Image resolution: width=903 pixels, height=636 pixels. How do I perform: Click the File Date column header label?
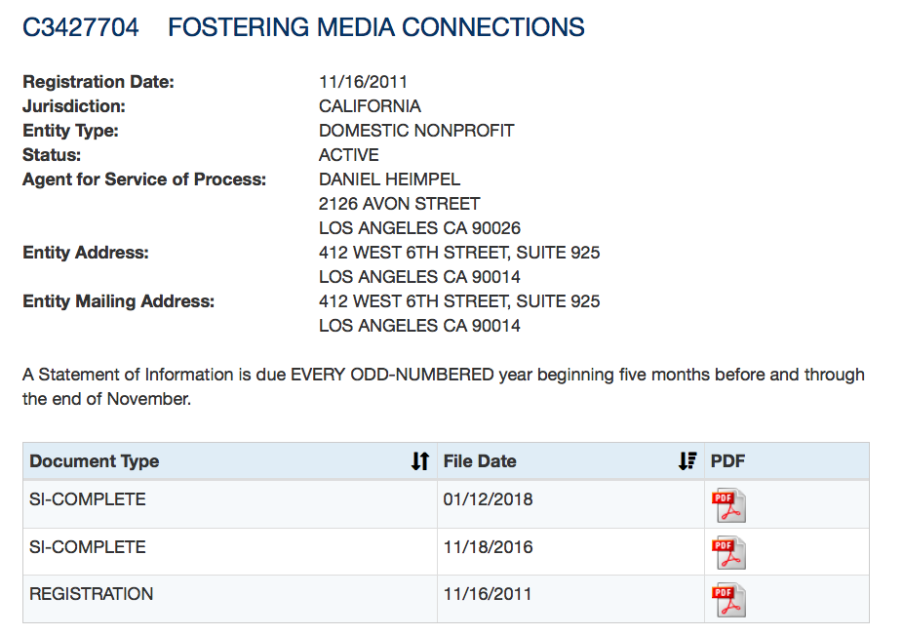pos(480,461)
